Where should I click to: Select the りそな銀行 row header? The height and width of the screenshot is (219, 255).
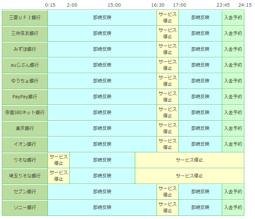(25, 160)
